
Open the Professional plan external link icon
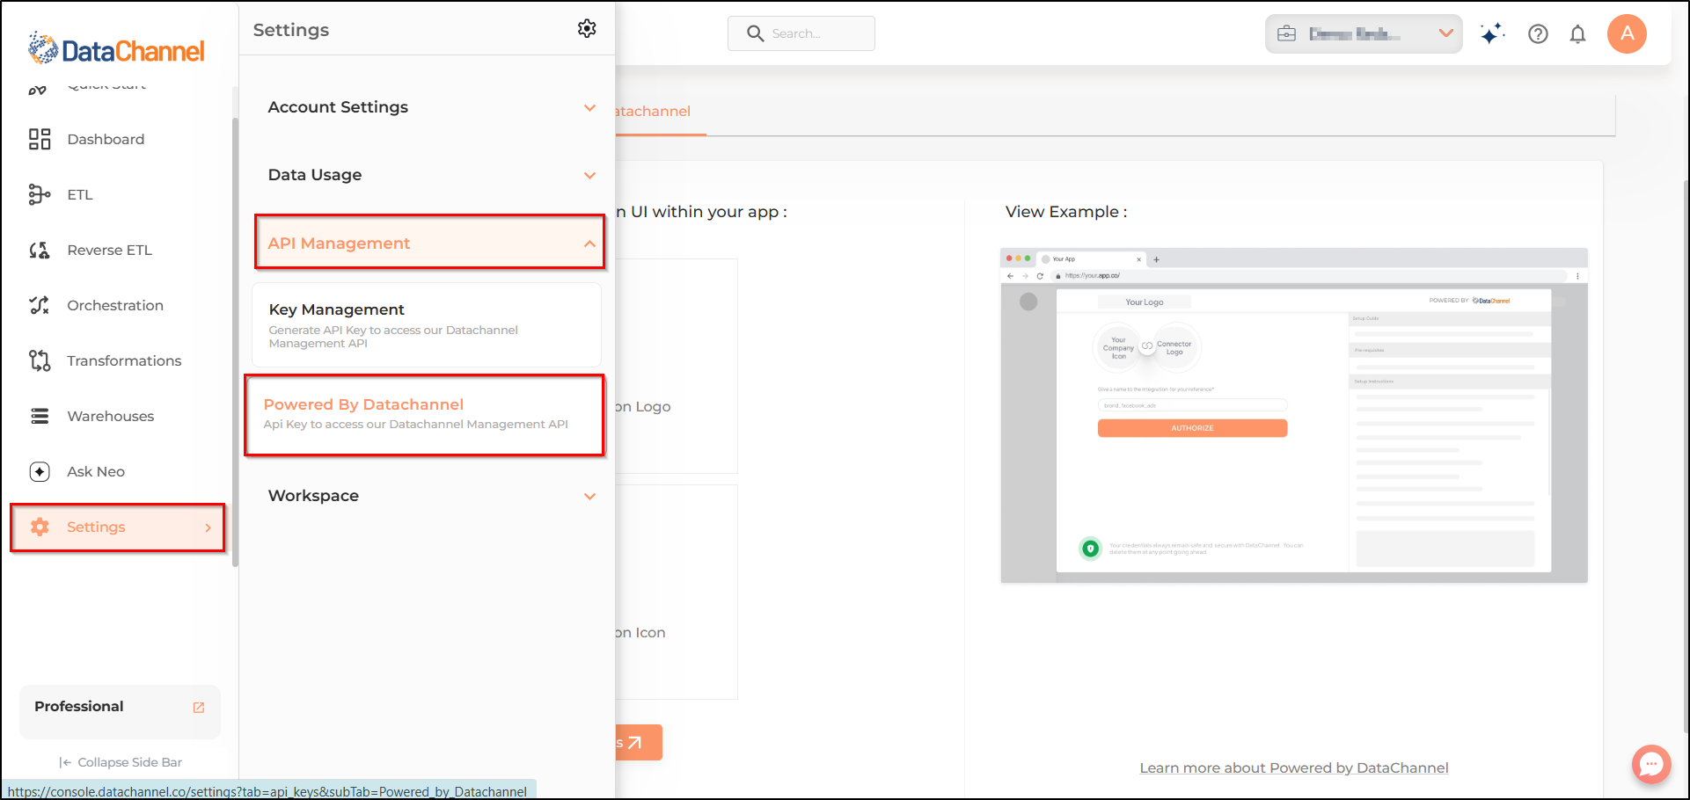pyautogui.click(x=199, y=707)
